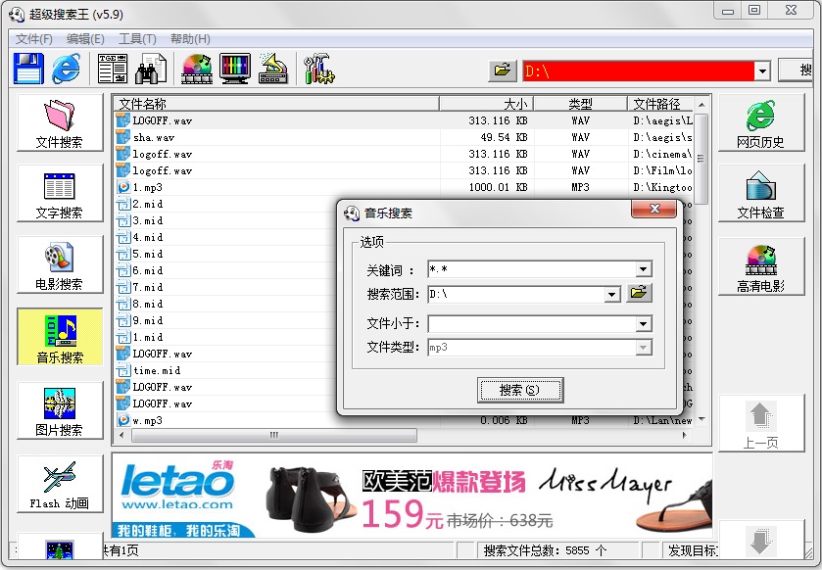Screen dimensions: 822x570
Task: Open 电影搜索 movie search in sidebar
Action: pos(60,265)
